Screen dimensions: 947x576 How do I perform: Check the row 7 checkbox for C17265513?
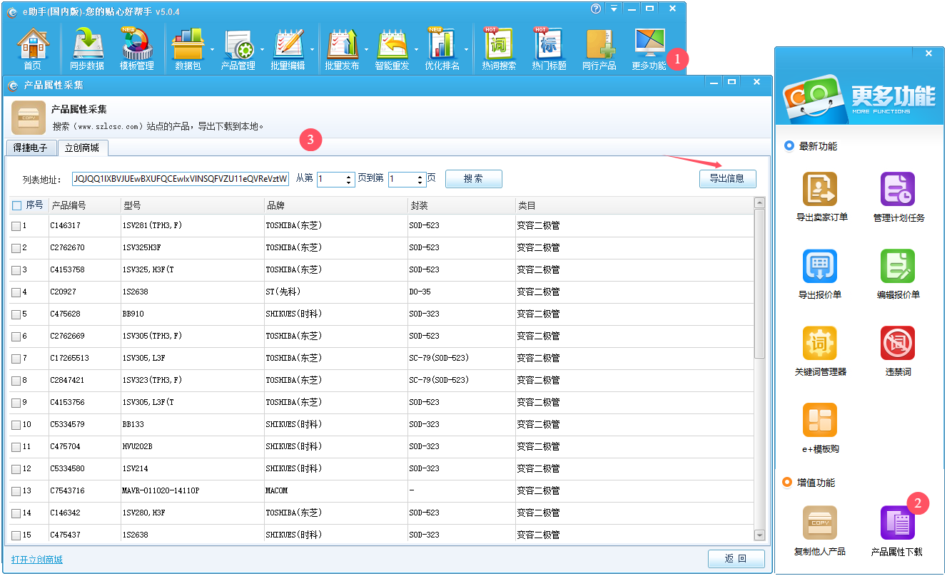[16, 359]
